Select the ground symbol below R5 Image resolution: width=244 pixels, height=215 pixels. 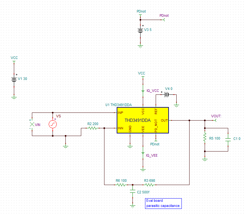205,160
